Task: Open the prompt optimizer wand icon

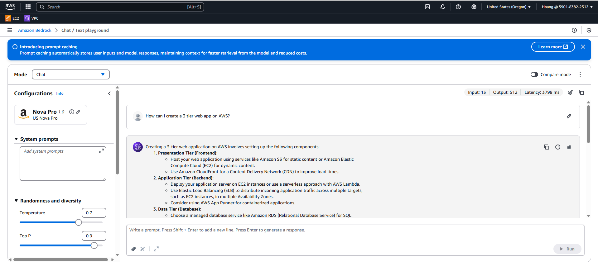Action: pyautogui.click(x=142, y=249)
